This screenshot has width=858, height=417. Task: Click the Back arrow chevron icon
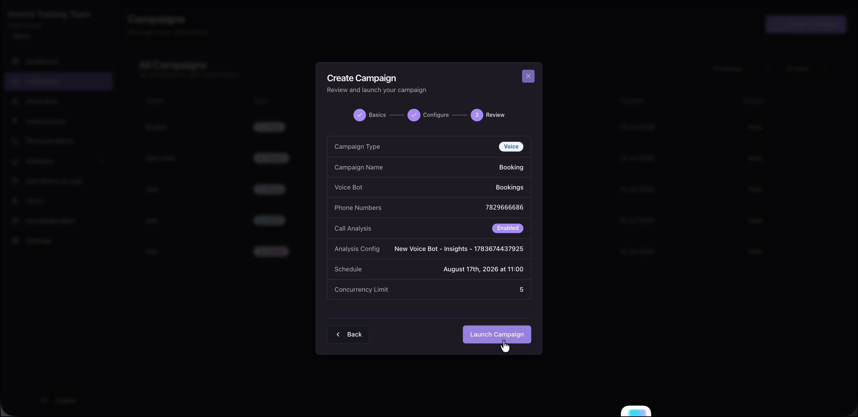[x=338, y=334]
